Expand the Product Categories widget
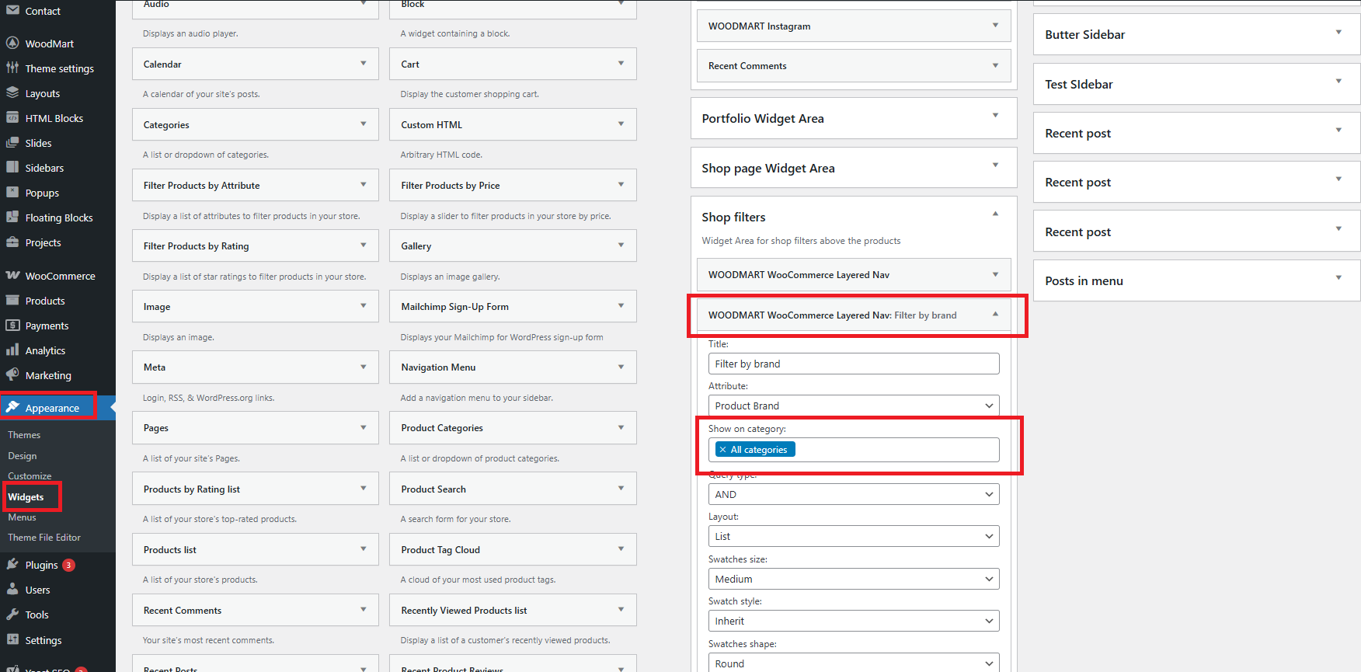The height and width of the screenshot is (672, 1361). (x=621, y=427)
